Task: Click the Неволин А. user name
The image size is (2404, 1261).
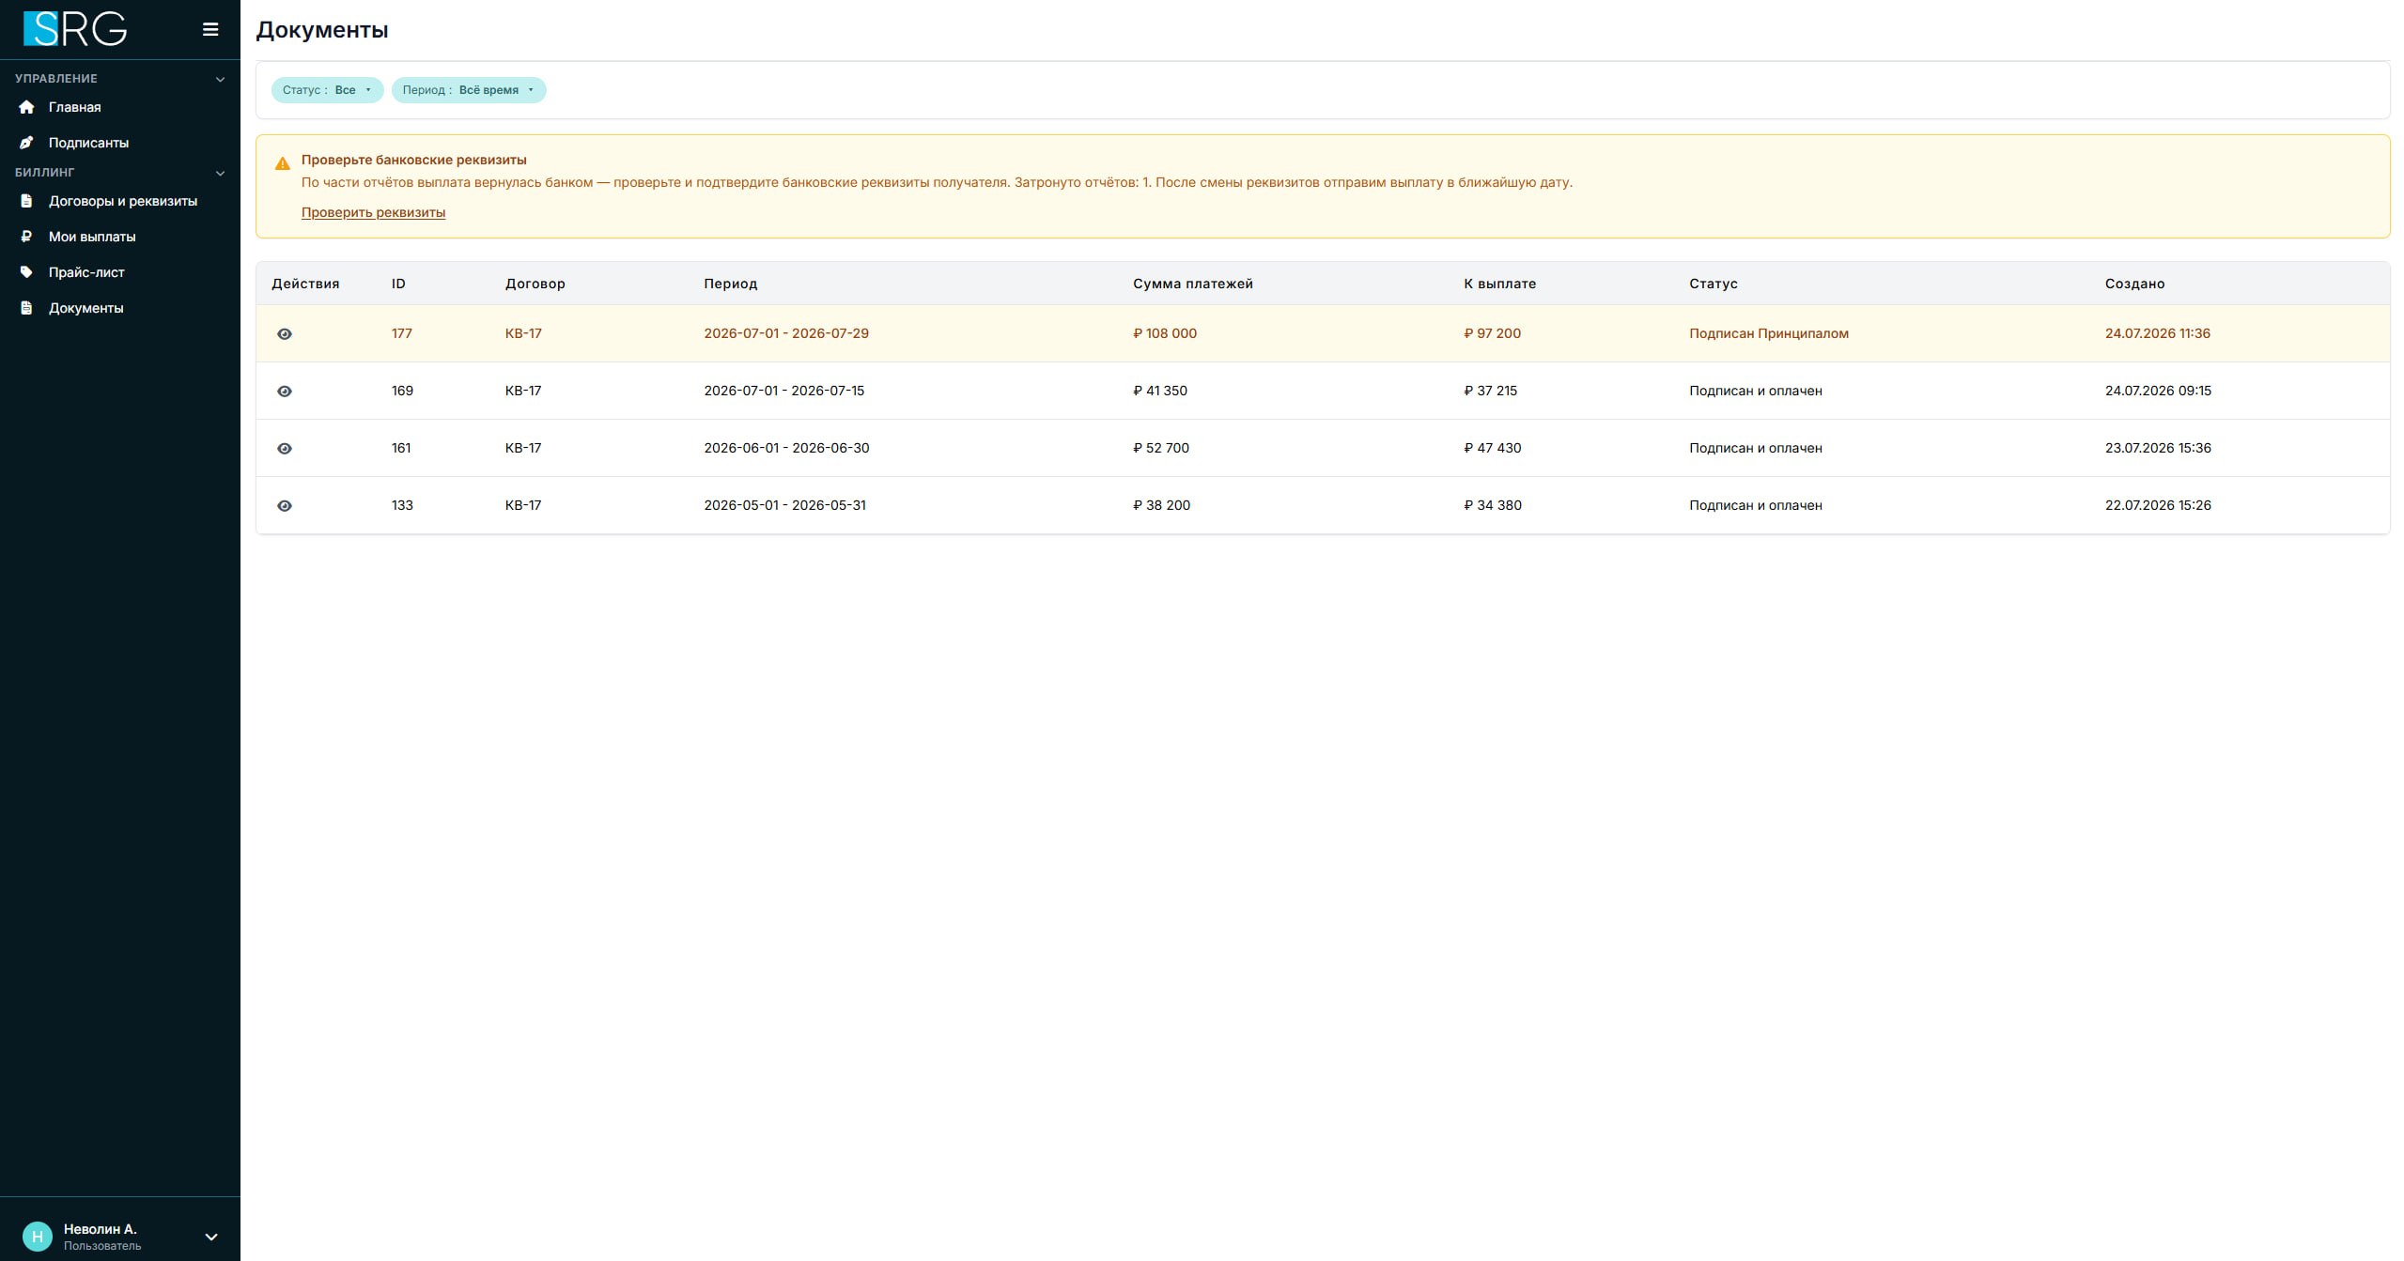Action: [x=101, y=1229]
